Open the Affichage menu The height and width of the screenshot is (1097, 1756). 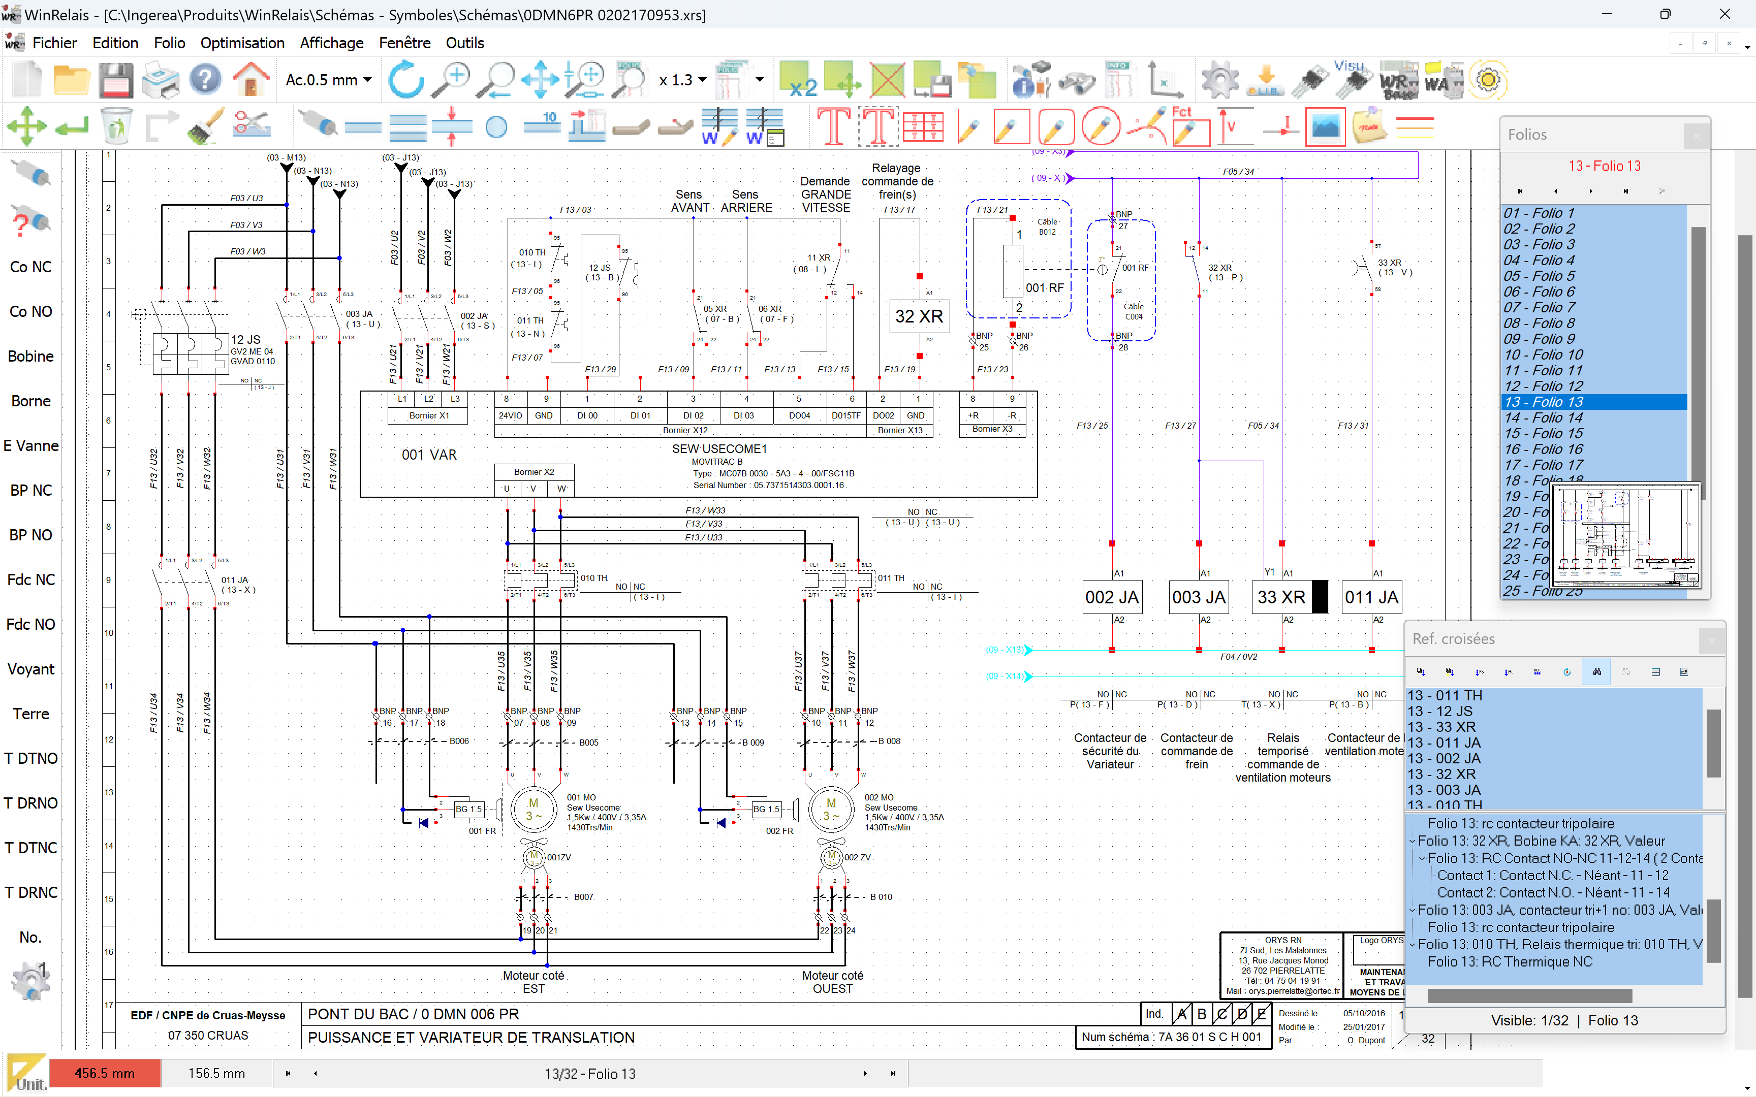pos(331,43)
